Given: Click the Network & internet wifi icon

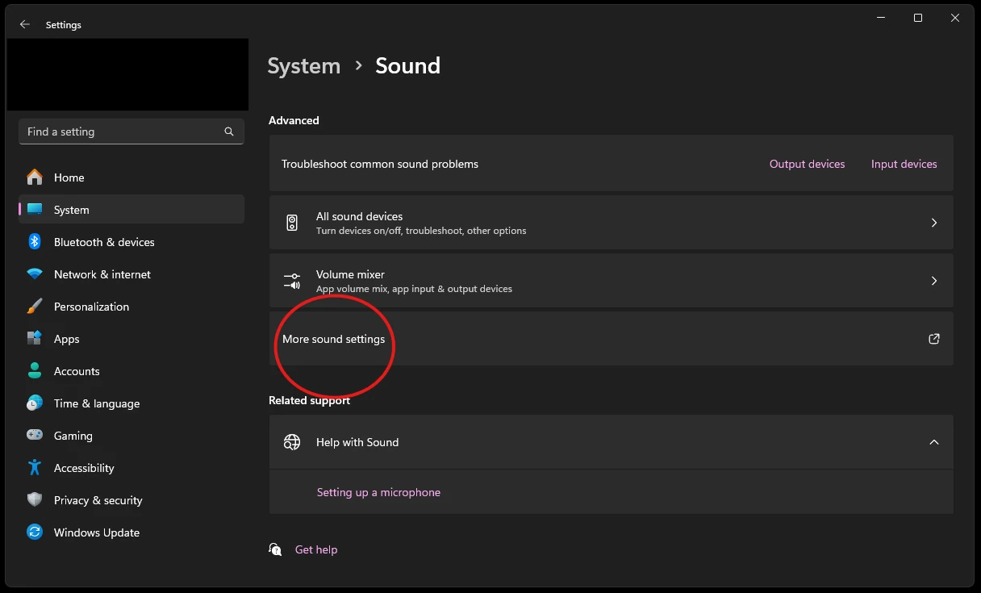Looking at the screenshot, I should [x=35, y=274].
